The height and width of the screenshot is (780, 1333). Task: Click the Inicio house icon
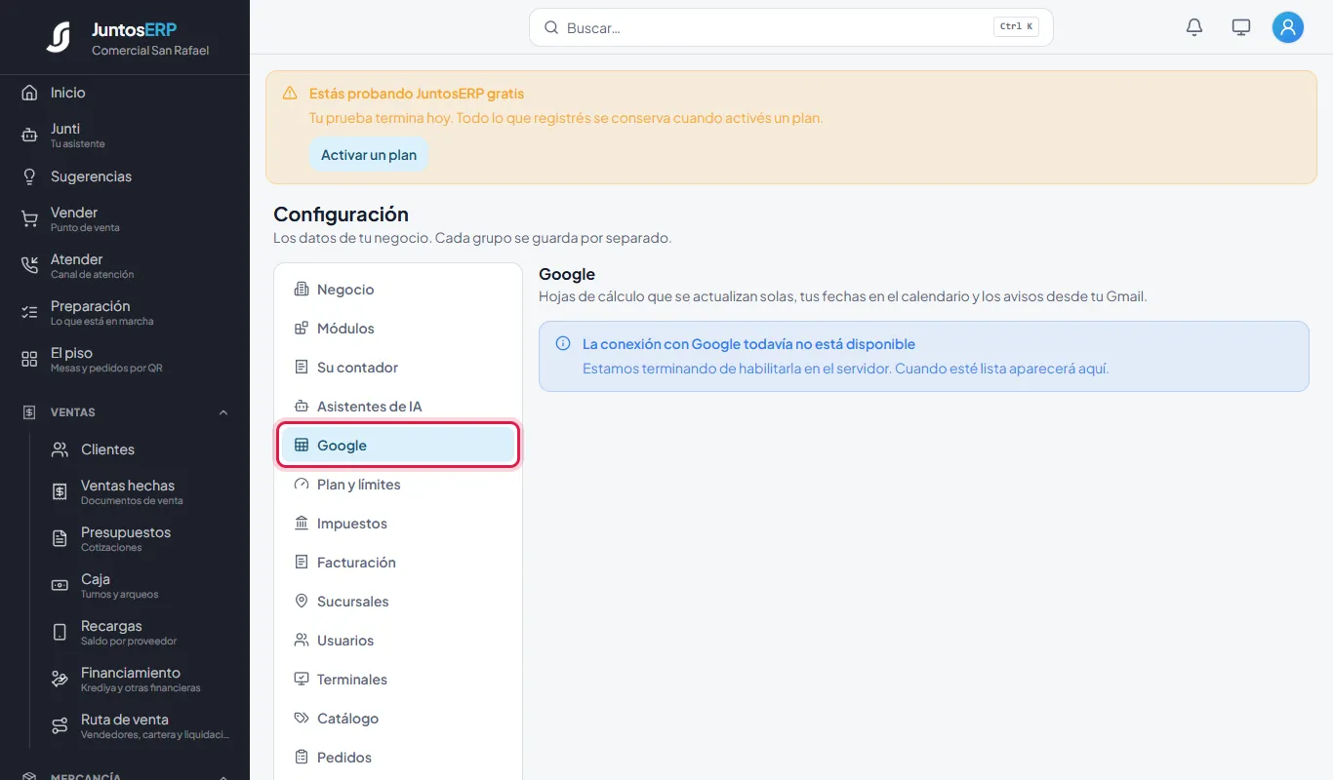tap(29, 93)
